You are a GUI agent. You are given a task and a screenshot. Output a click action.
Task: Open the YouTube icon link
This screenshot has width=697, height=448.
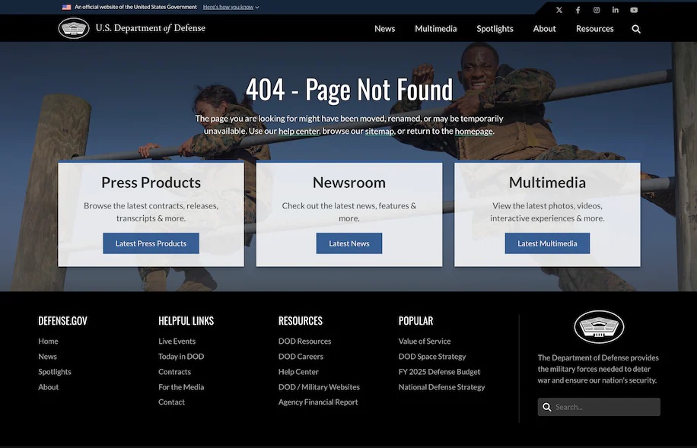click(x=634, y=10)
